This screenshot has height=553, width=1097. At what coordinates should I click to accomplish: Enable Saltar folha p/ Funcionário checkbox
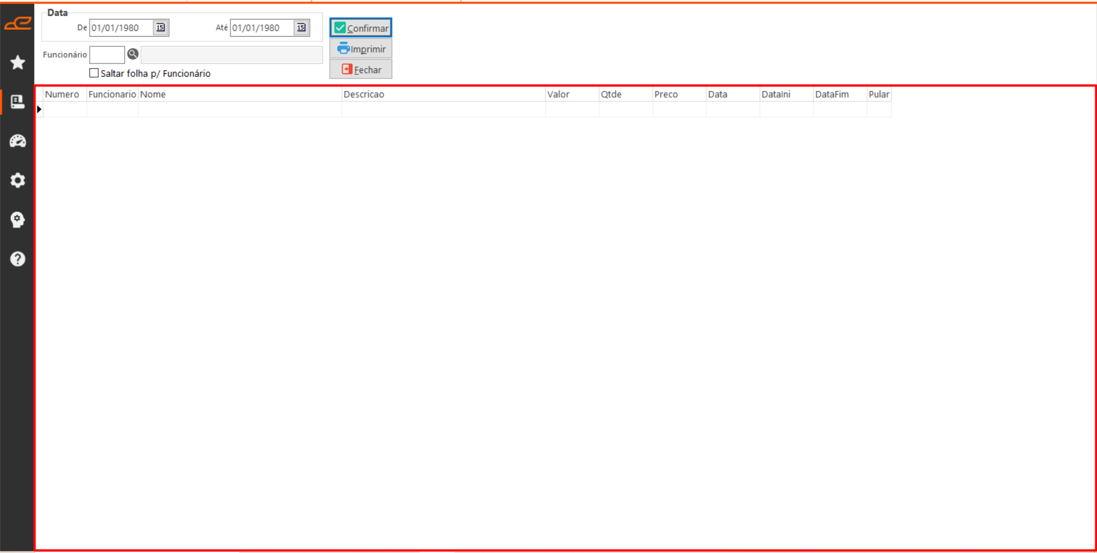(x=94, y=73)
